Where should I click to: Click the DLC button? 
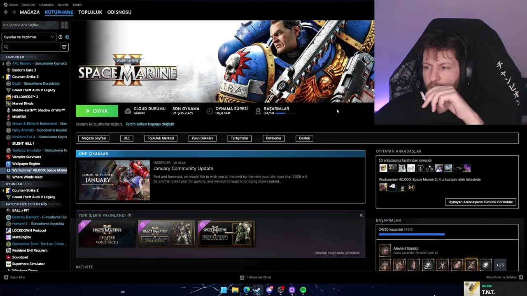point(127,138)
